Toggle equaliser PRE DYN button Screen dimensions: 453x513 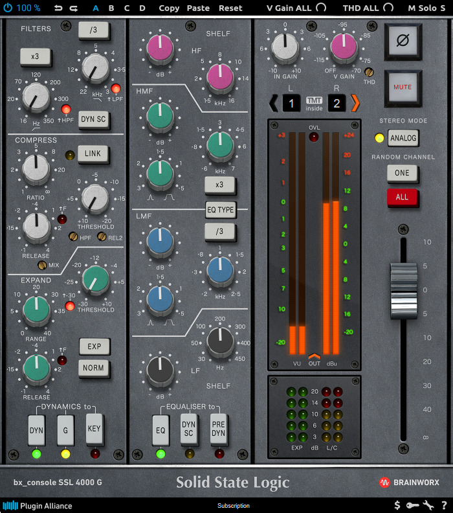218,429
